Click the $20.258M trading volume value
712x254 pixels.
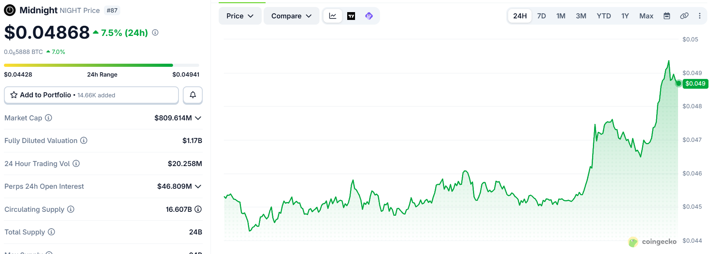pos(185,164)
